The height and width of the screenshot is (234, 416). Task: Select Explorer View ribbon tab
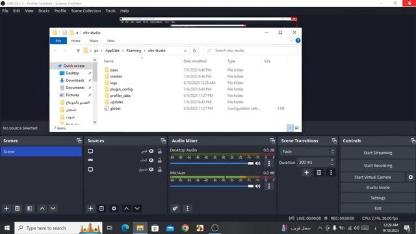point(110,41)
